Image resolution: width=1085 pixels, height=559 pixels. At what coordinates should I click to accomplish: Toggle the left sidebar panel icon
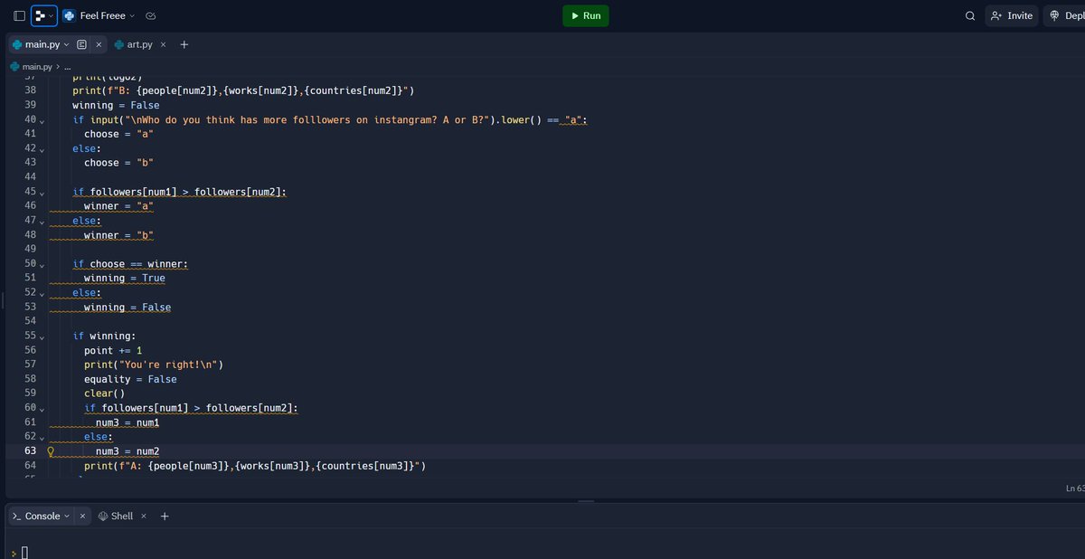[19, 15]
